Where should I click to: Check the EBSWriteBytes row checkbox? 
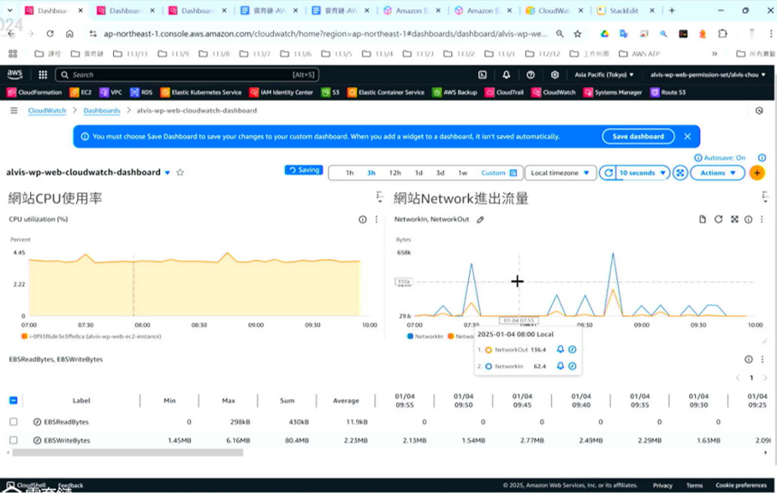tap(14, 441)
